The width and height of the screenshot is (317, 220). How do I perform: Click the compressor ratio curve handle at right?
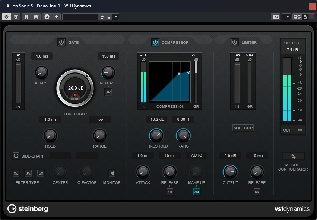click(188, 72)
